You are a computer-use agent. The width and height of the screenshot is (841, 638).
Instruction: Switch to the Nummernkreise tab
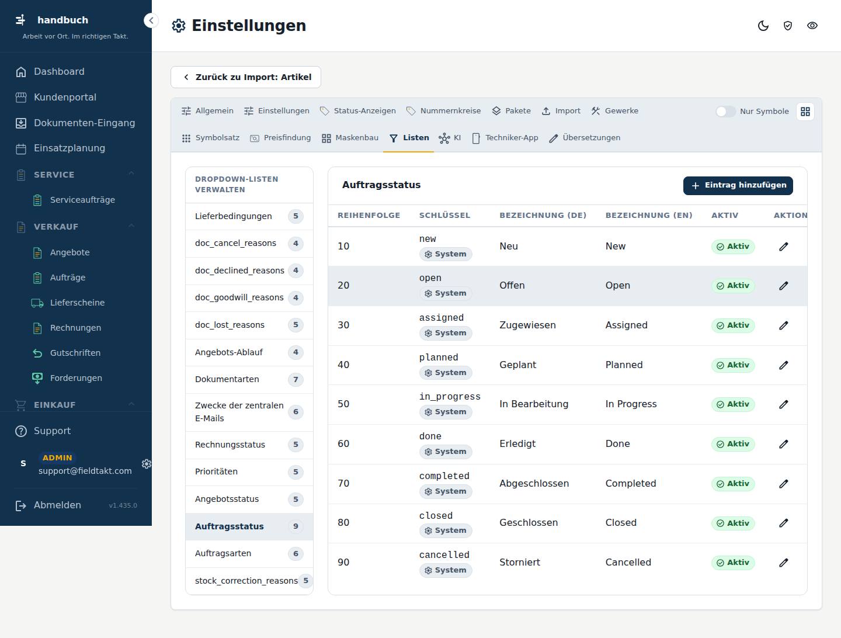(x=443, y=111)
